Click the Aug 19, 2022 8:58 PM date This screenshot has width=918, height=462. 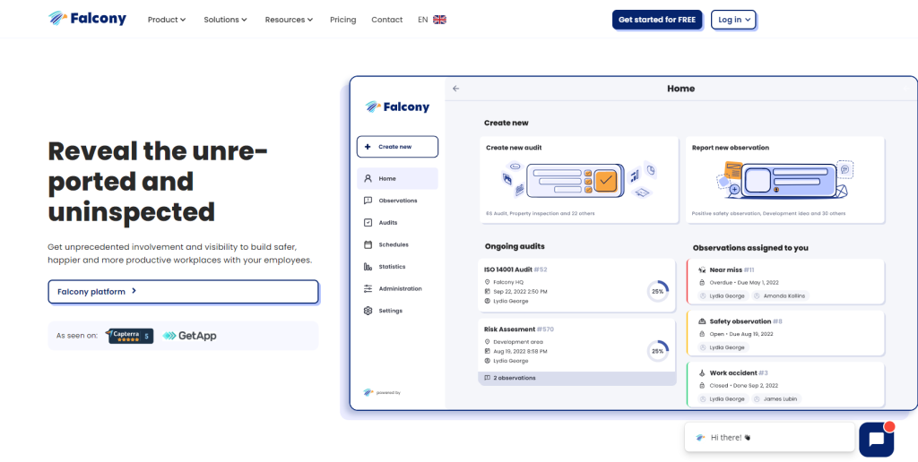pyautogui.click(x=520, y=352)
